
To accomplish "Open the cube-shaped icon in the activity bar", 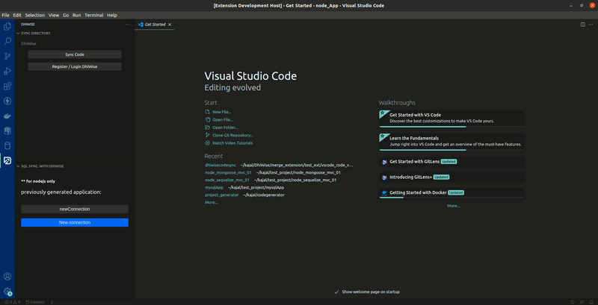I will [x=7, y=131].
